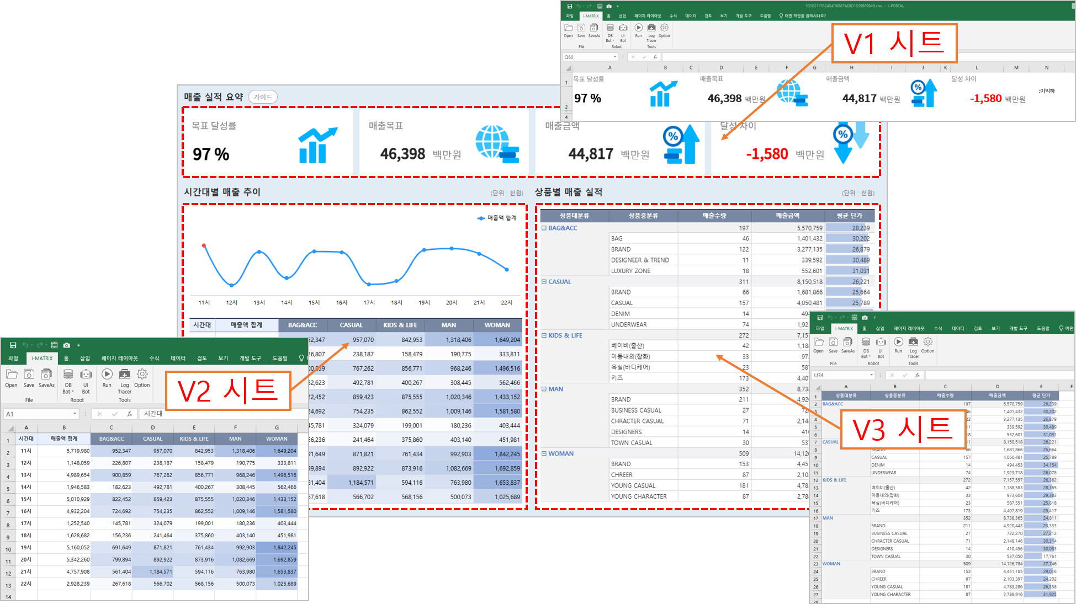Click Option gear in the Q60 workbook ribbon

(664, 28)
